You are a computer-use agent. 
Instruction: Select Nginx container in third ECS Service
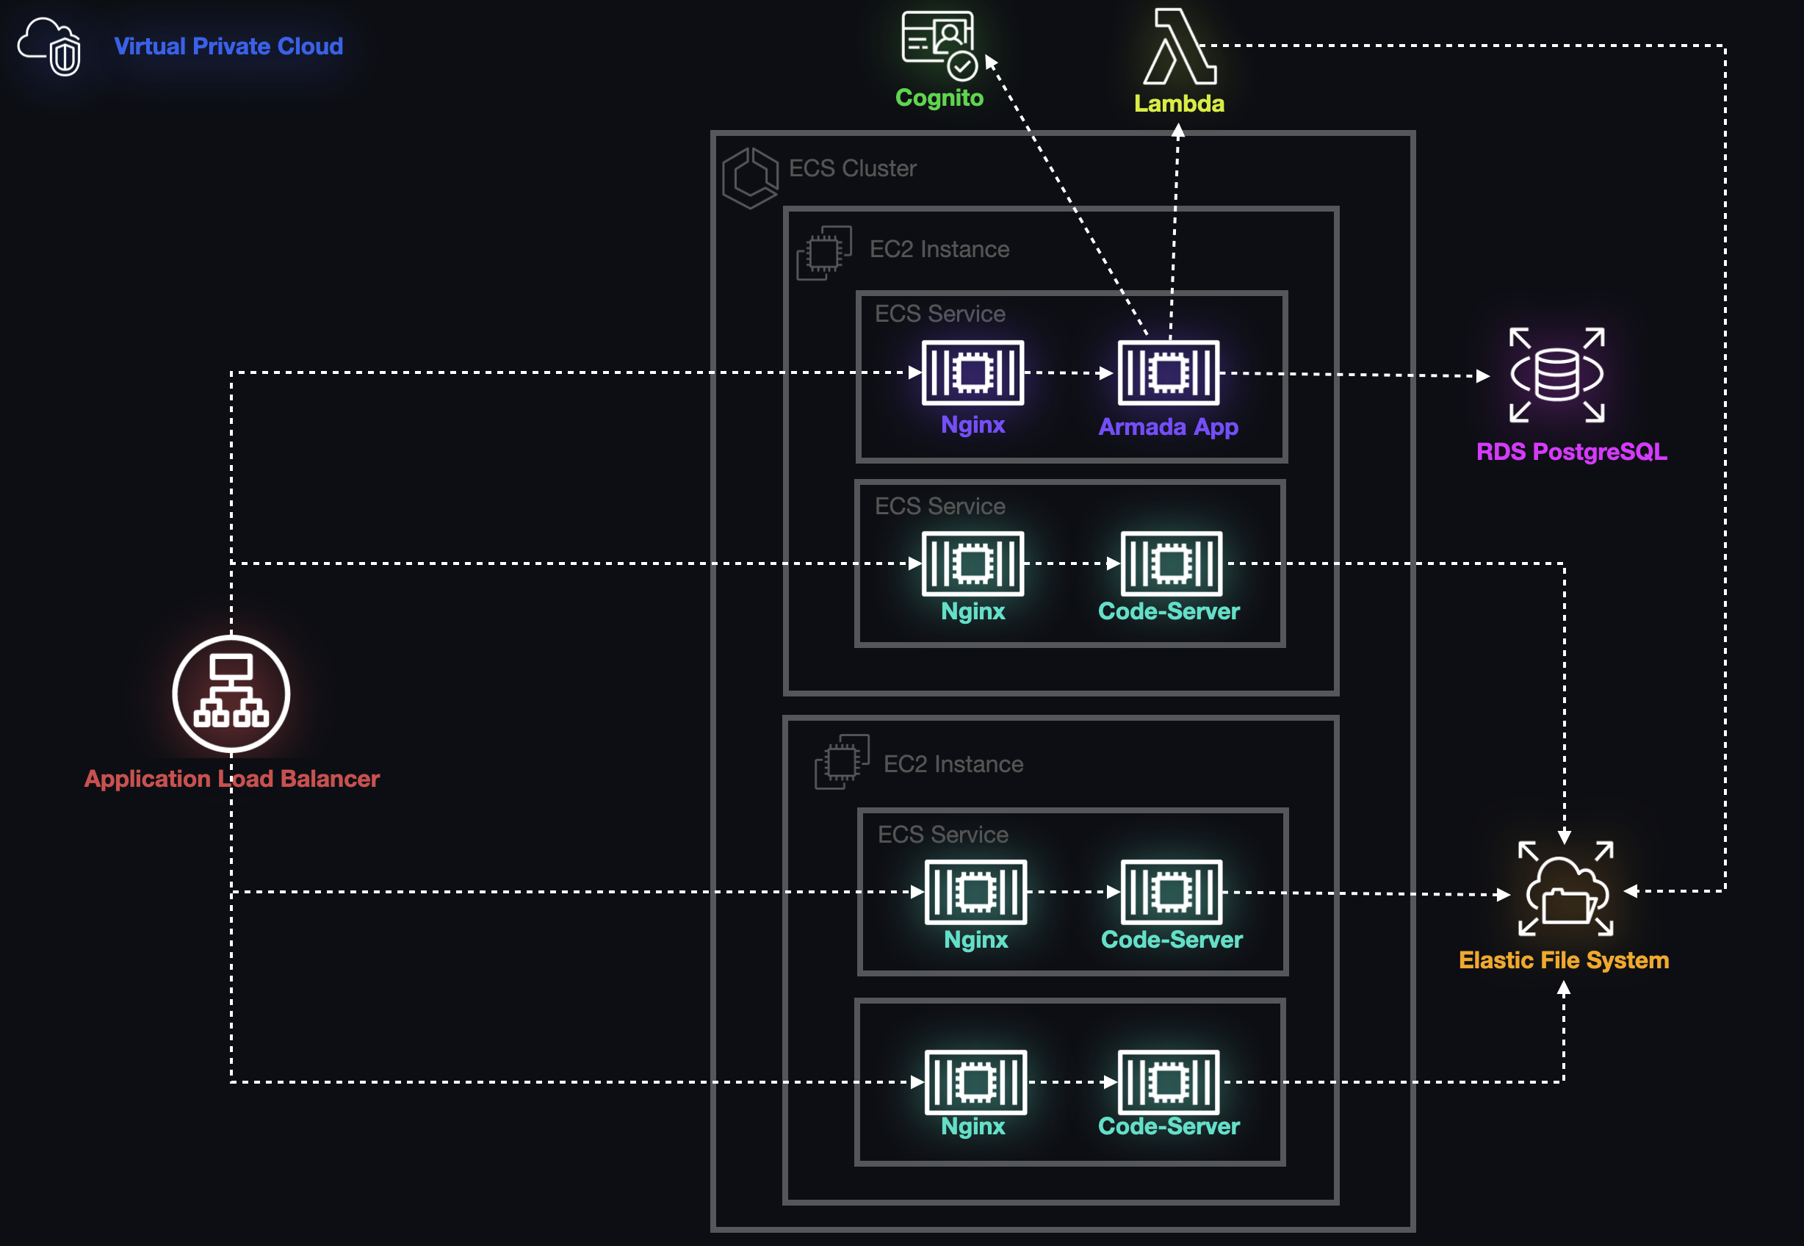[x=975, y=892]
